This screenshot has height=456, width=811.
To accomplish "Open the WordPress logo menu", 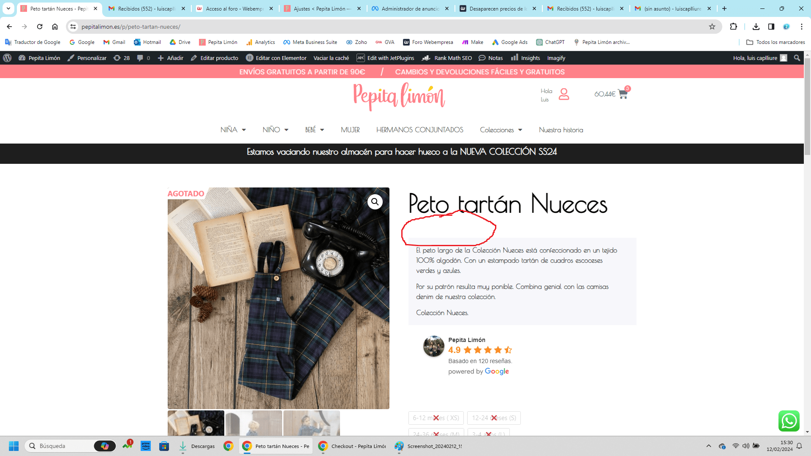I will 7,58.
